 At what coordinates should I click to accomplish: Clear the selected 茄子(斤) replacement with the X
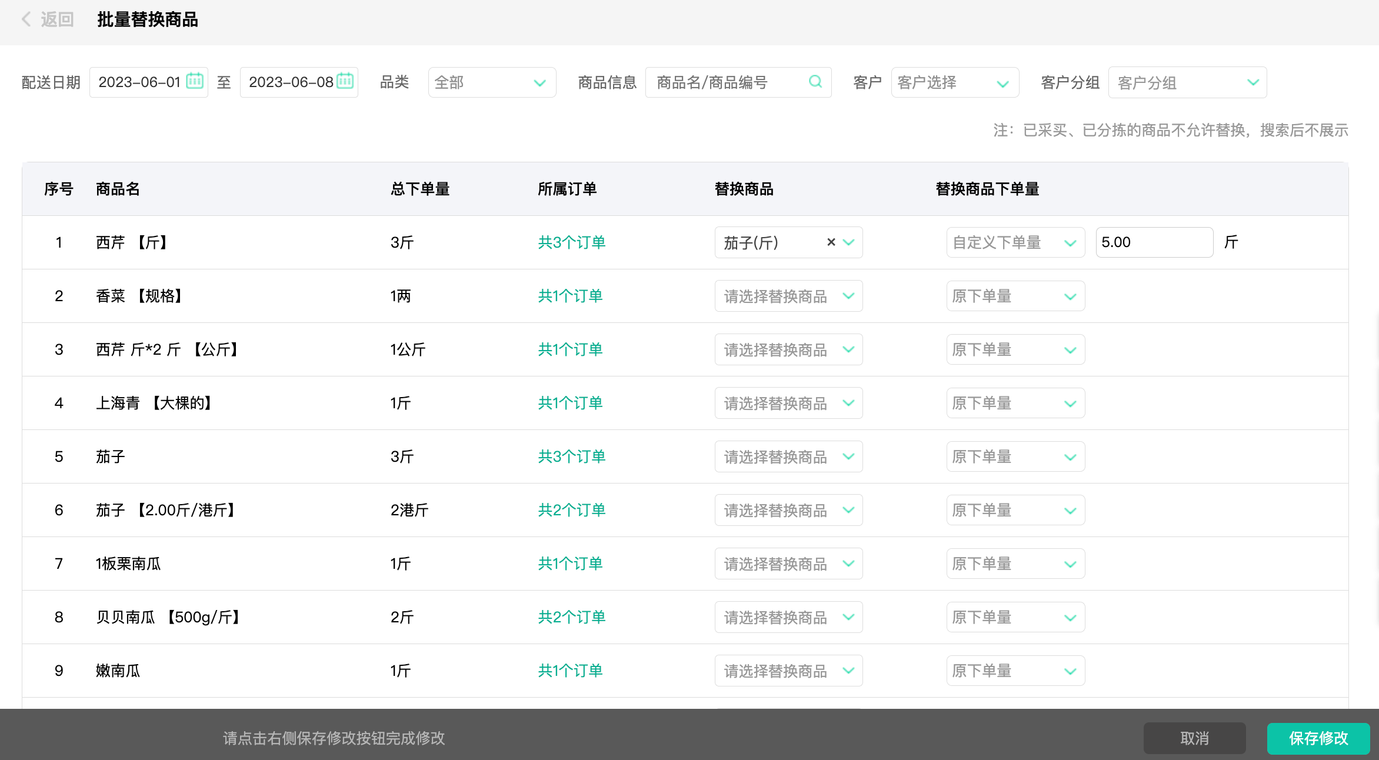tap(831, 242)
